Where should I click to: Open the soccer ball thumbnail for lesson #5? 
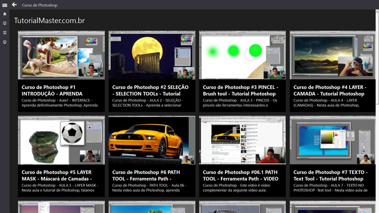coord(61,140)
